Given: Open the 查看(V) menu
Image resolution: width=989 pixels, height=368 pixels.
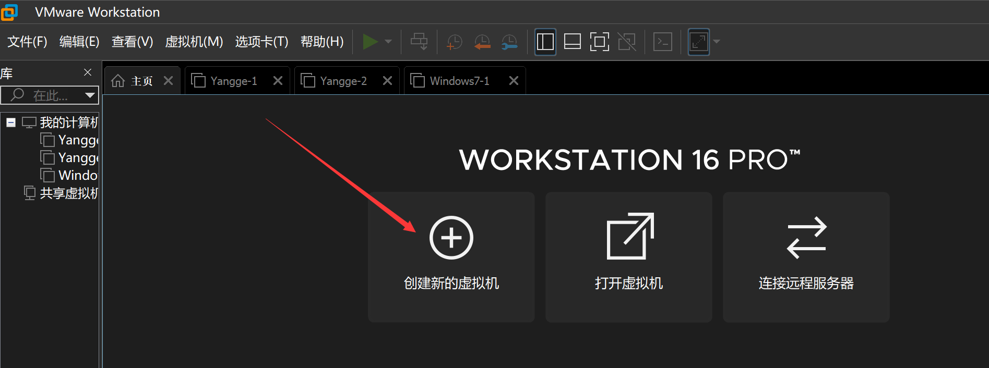Looking at the screenshot, I should tap(132, 42).
